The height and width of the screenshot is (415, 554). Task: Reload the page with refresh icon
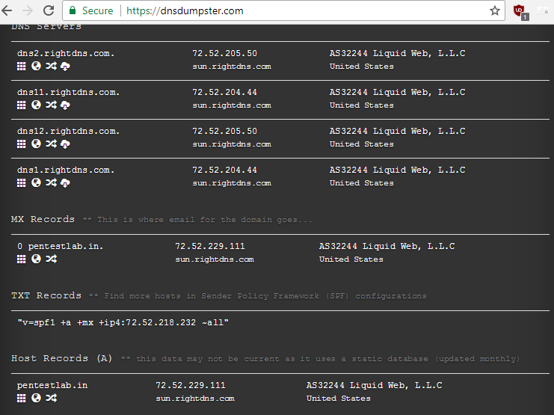49,11
